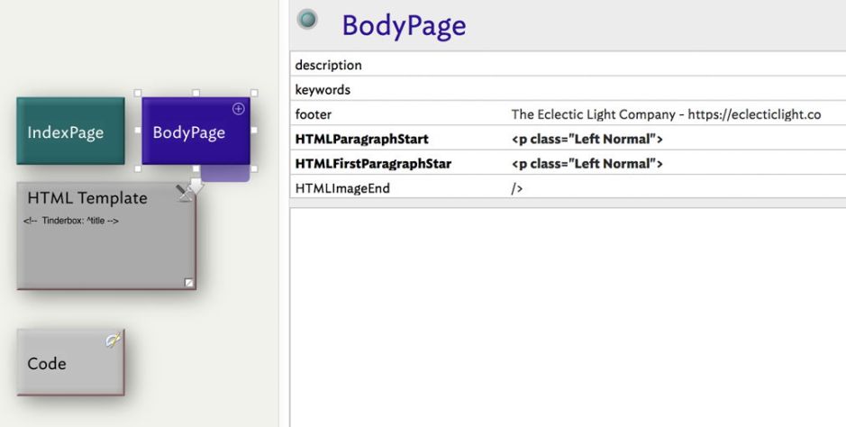Screen dimensions: 846x427
Task: Click the HTMLImageEnd attribute value
Action: click(517, 188)
